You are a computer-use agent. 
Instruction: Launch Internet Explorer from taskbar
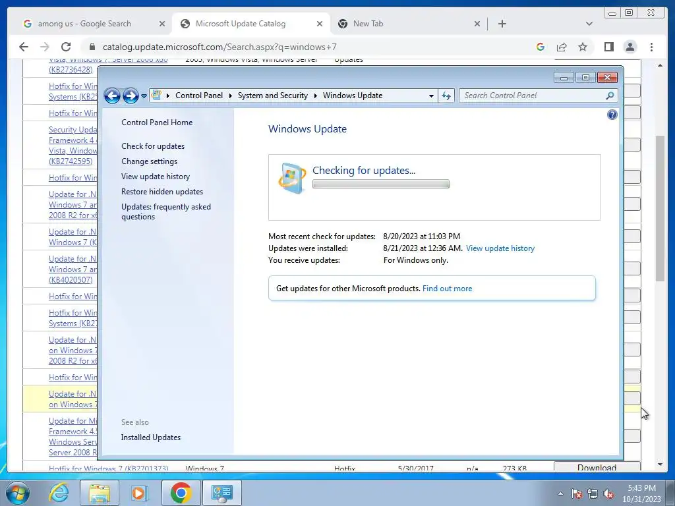[x=59, y=493]
